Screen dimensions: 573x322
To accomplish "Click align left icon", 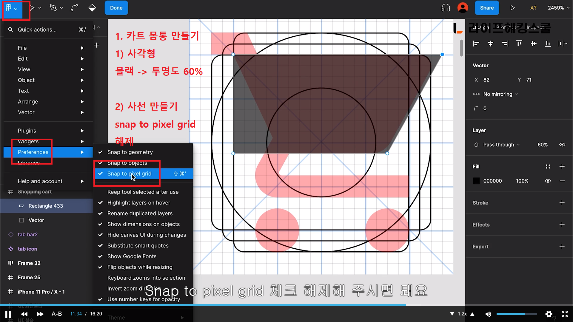I will pyautogui.click(x=476, y=44).
